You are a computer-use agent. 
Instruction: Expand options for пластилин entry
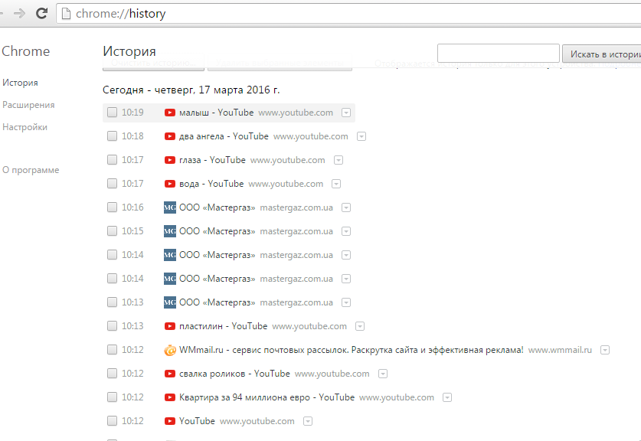click(x=360, y=325)
